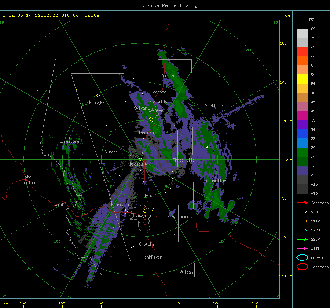The image size is (330, 308).
Task: Select the orange 111V arrow legend icon
Action: coord(302,221)
